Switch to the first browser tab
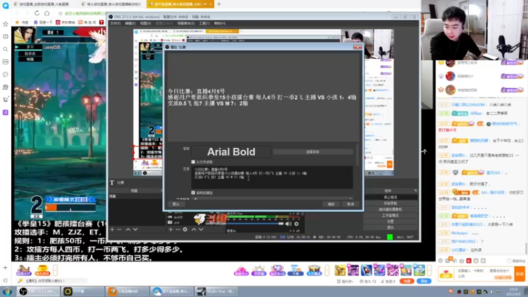 pos(44,4)
